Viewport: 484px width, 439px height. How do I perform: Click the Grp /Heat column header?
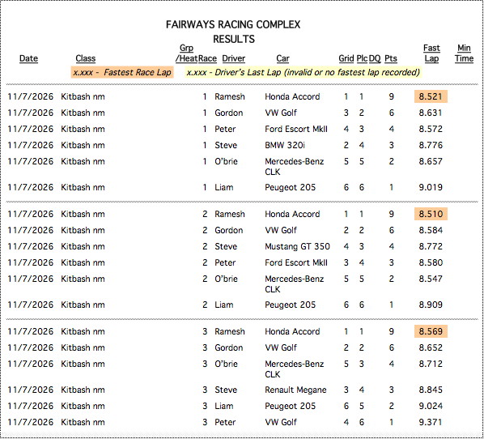186,53
